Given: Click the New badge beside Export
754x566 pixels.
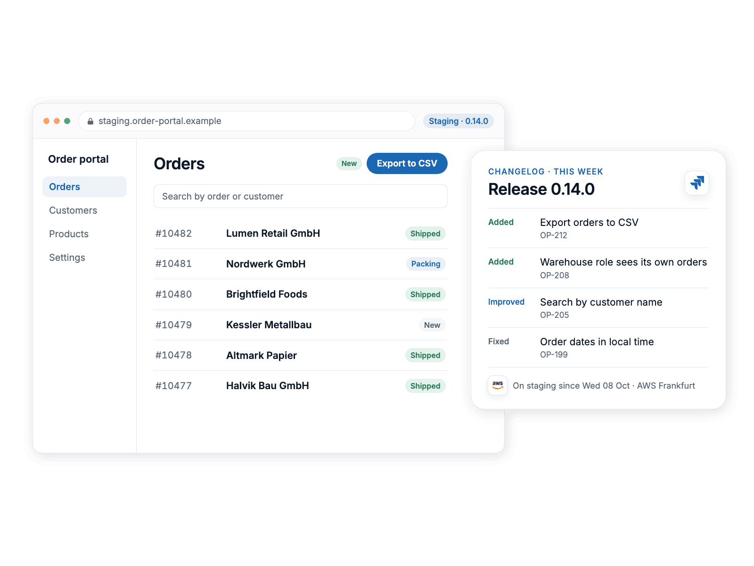Looking at the screenshot, I should [x=349, y=163].
